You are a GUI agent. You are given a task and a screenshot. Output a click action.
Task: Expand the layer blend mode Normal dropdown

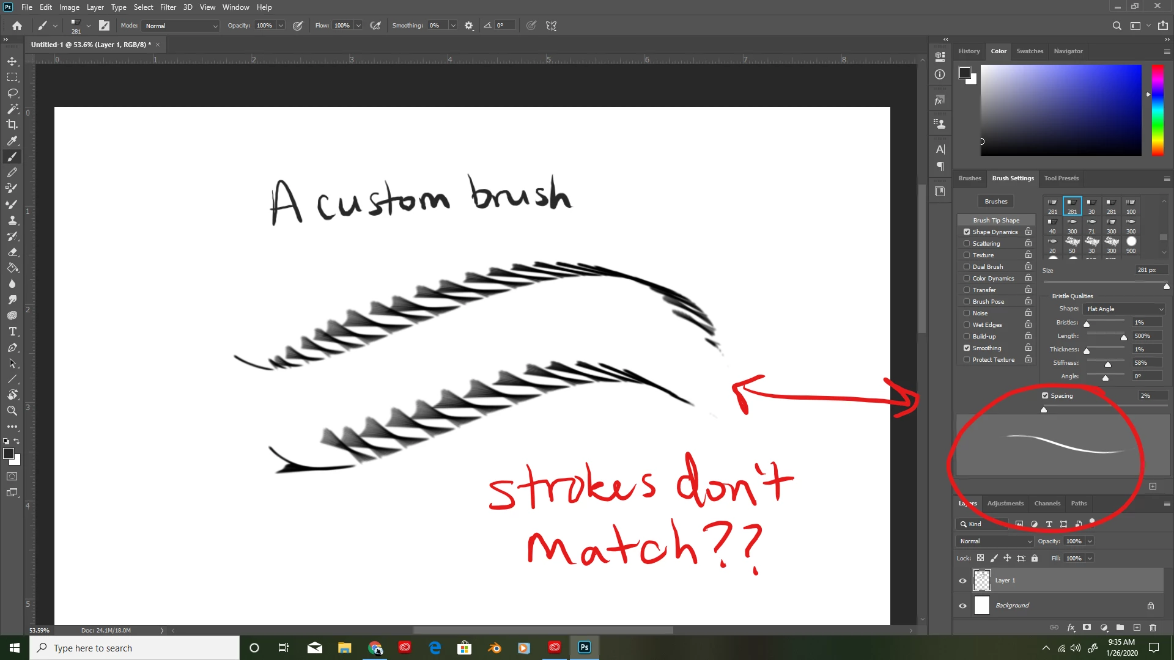(995, 541)
